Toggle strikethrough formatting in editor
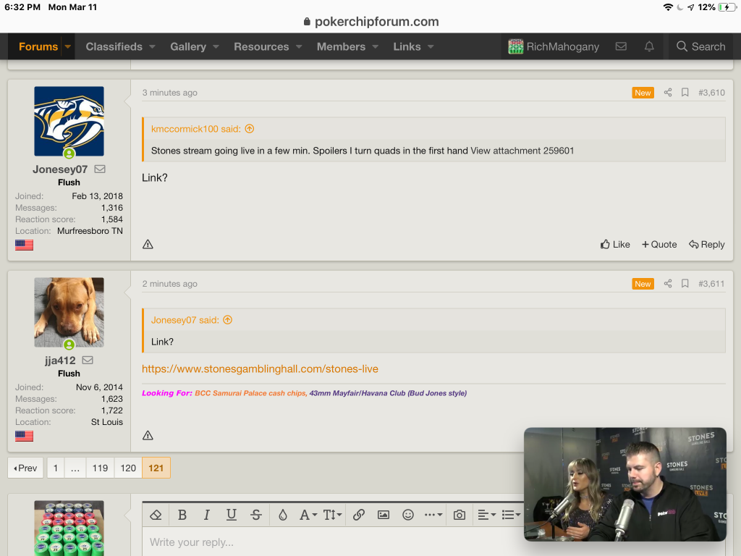Viewport: 741px width, 556px height. [256, 515]
